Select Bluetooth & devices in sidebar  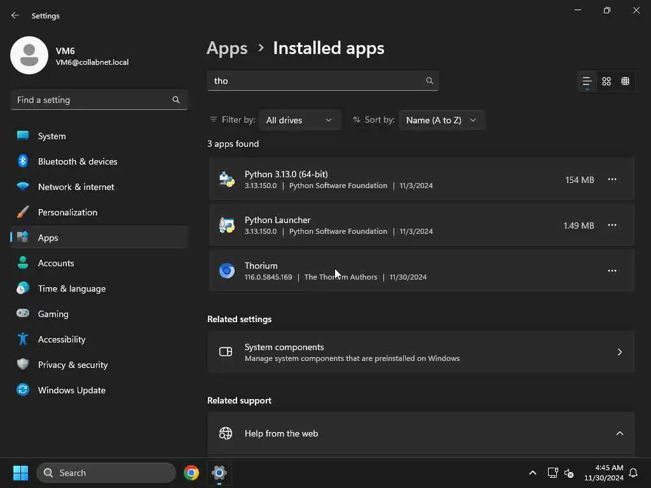[x=77, y=161]
